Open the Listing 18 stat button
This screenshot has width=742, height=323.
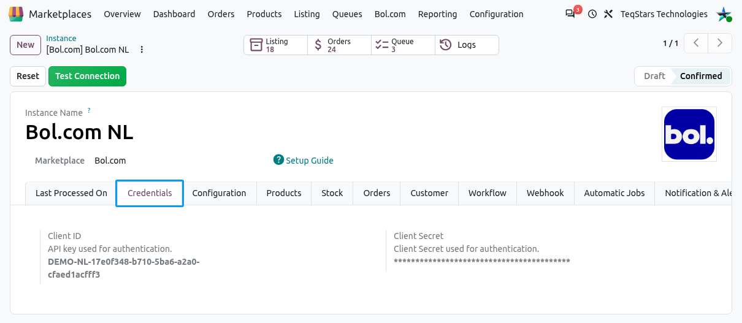275,45
